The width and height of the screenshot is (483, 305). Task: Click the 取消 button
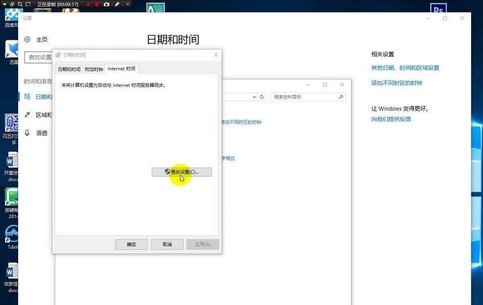(x=167, y=244)
